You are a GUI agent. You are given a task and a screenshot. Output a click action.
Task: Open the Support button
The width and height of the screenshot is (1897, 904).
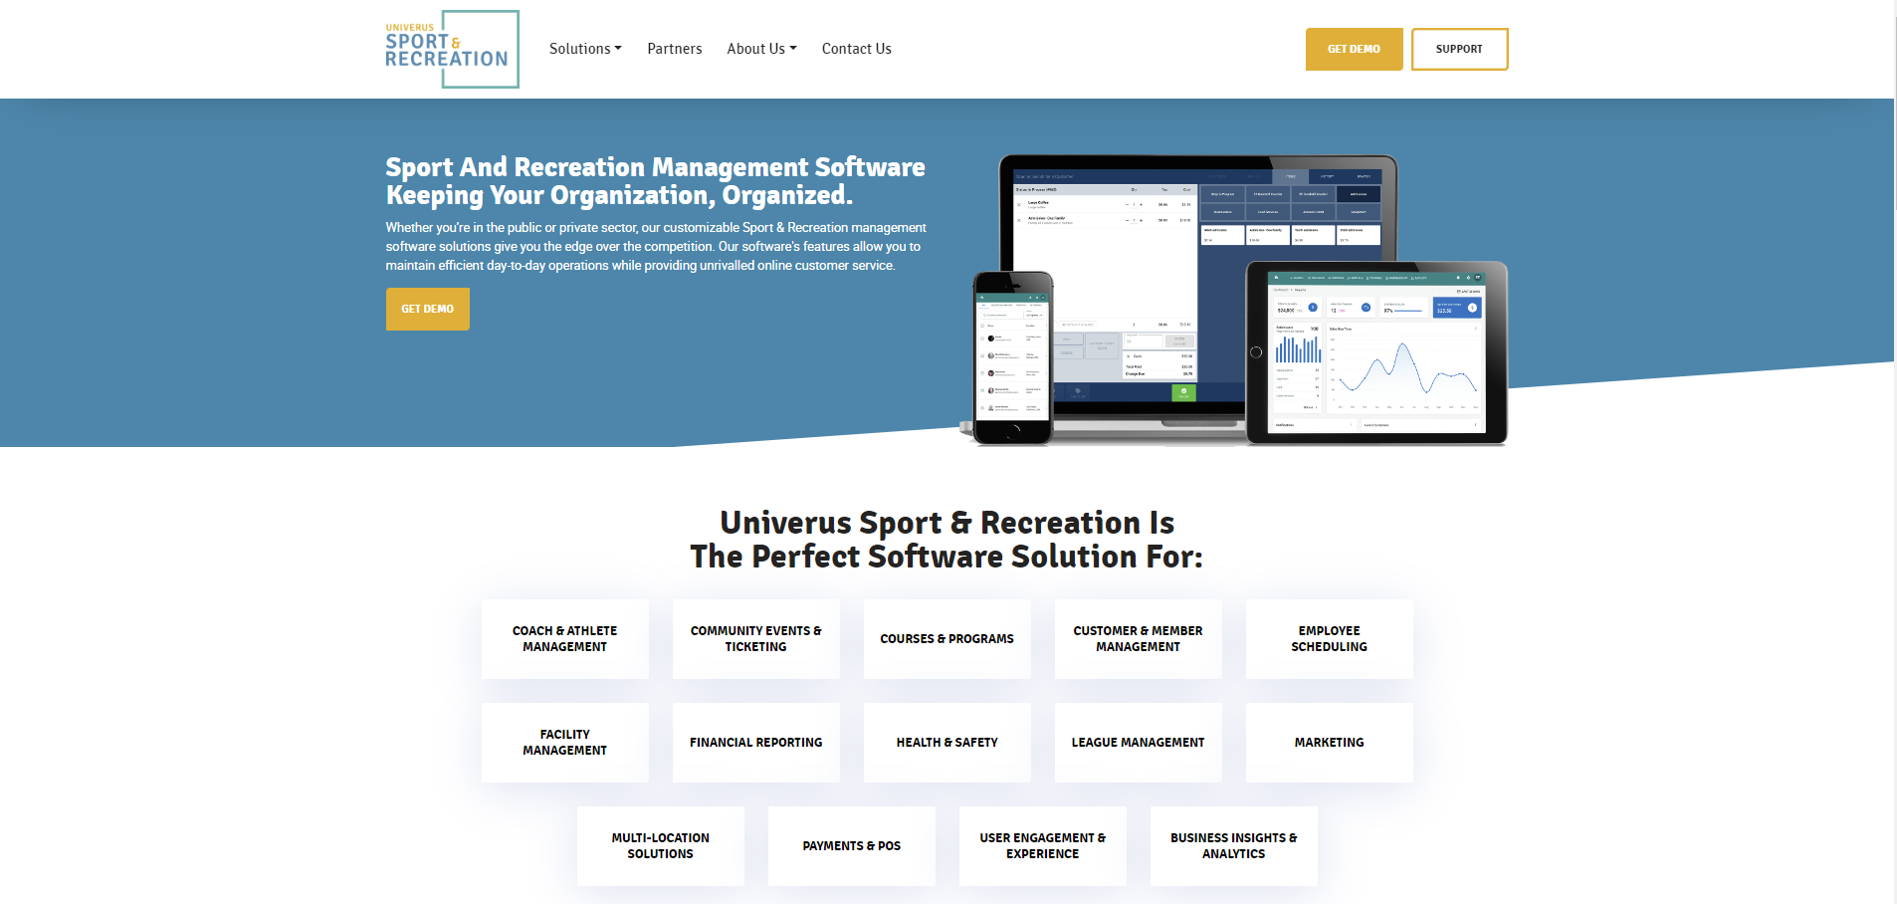[x=1459, y=49]
